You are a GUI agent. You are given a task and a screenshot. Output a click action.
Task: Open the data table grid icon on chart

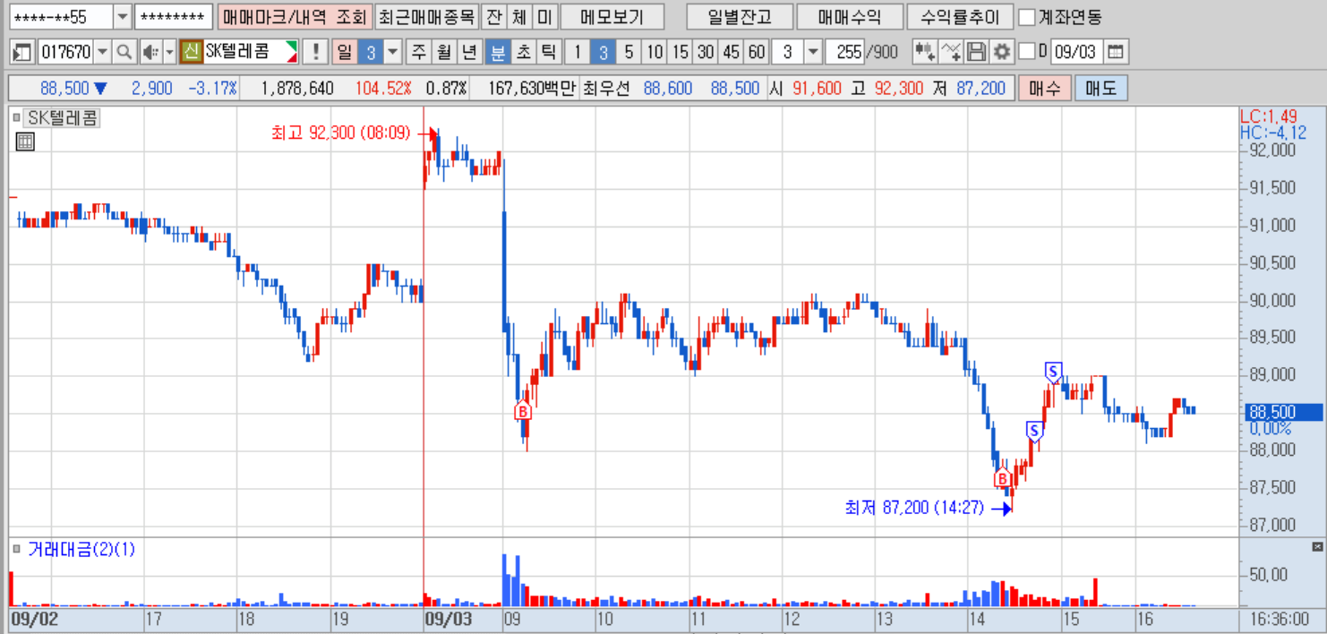tap(25, 141)
